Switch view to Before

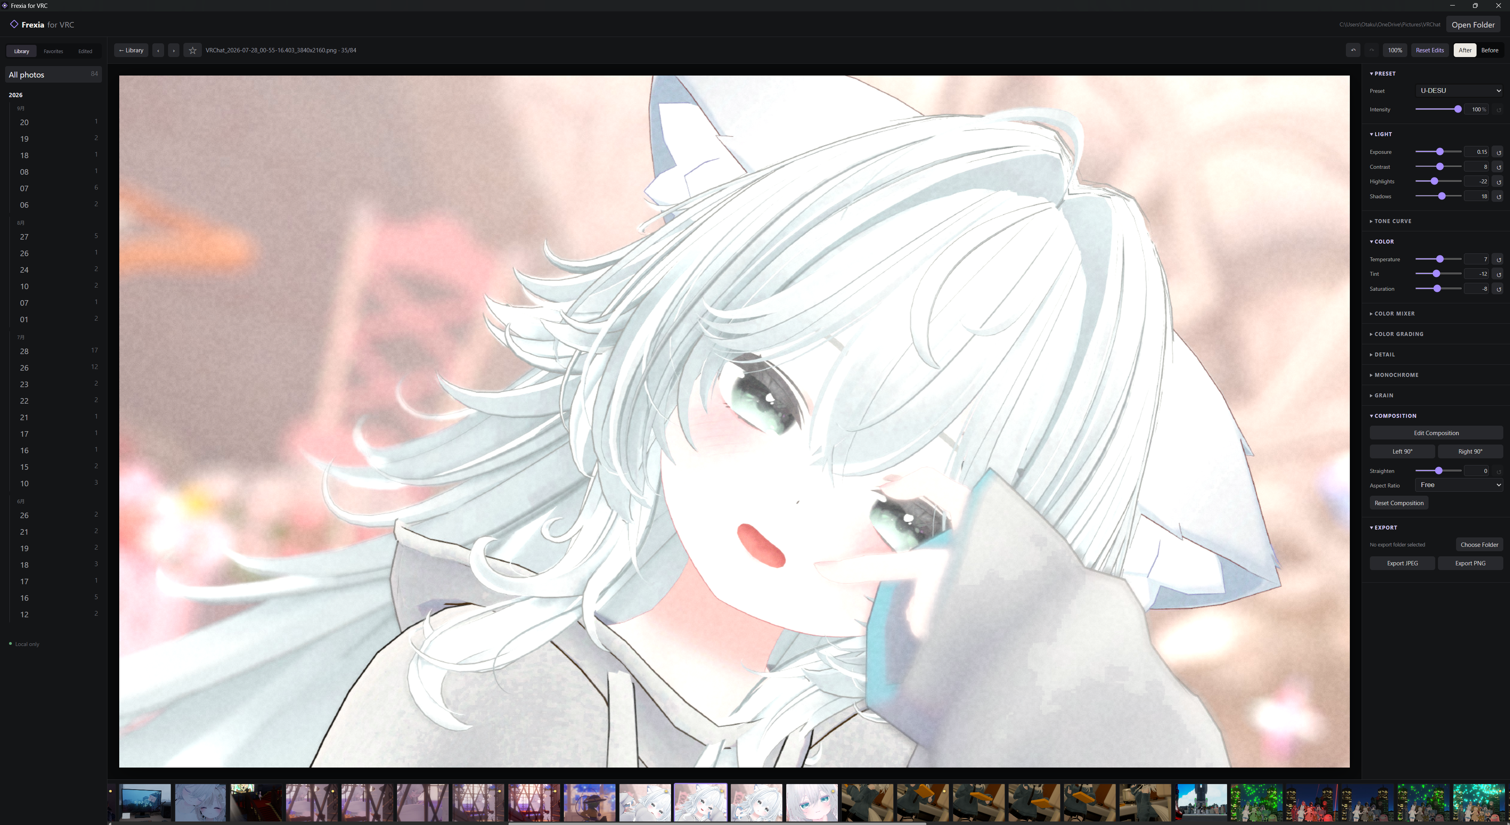coord(1490,50)
